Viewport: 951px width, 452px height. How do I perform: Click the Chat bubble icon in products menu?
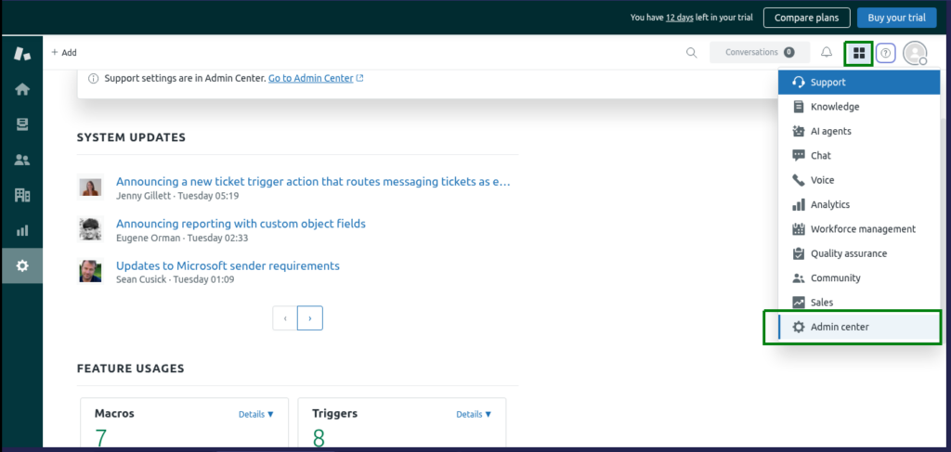tap(799, 156)
